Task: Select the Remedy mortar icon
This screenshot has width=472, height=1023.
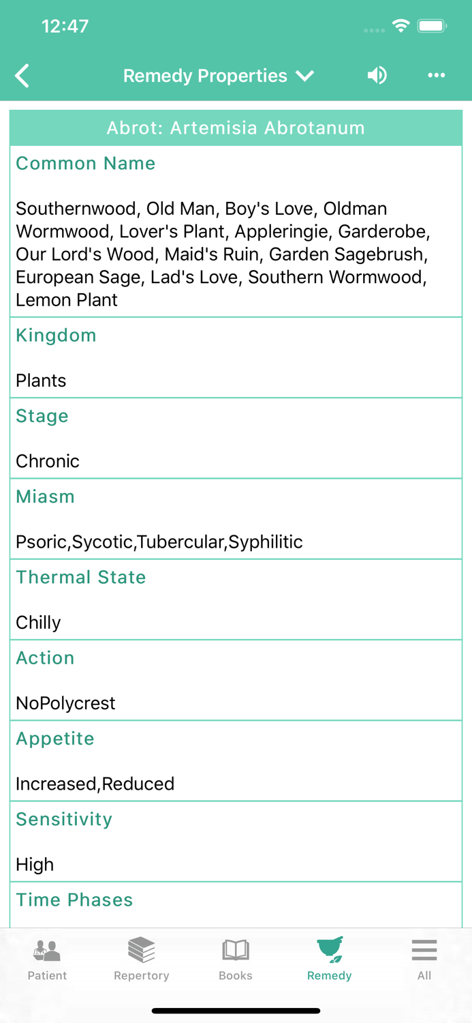Action: coord(330,949)
